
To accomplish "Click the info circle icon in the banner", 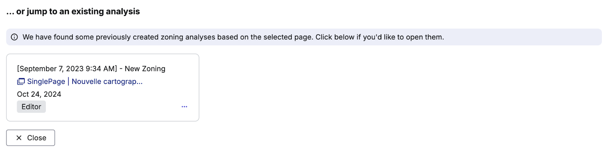I will [14, 37].
